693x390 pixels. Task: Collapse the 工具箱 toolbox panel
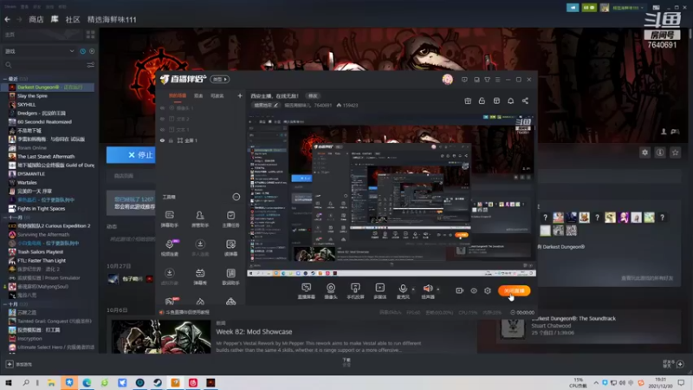pyautogui.click(x=236, y=197)
